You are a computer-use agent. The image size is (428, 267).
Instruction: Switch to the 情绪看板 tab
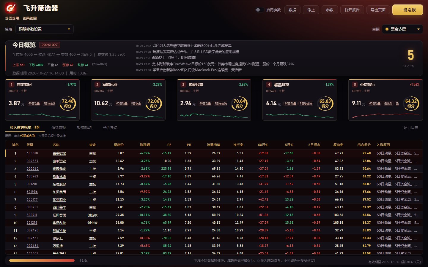tap(59, 128)
